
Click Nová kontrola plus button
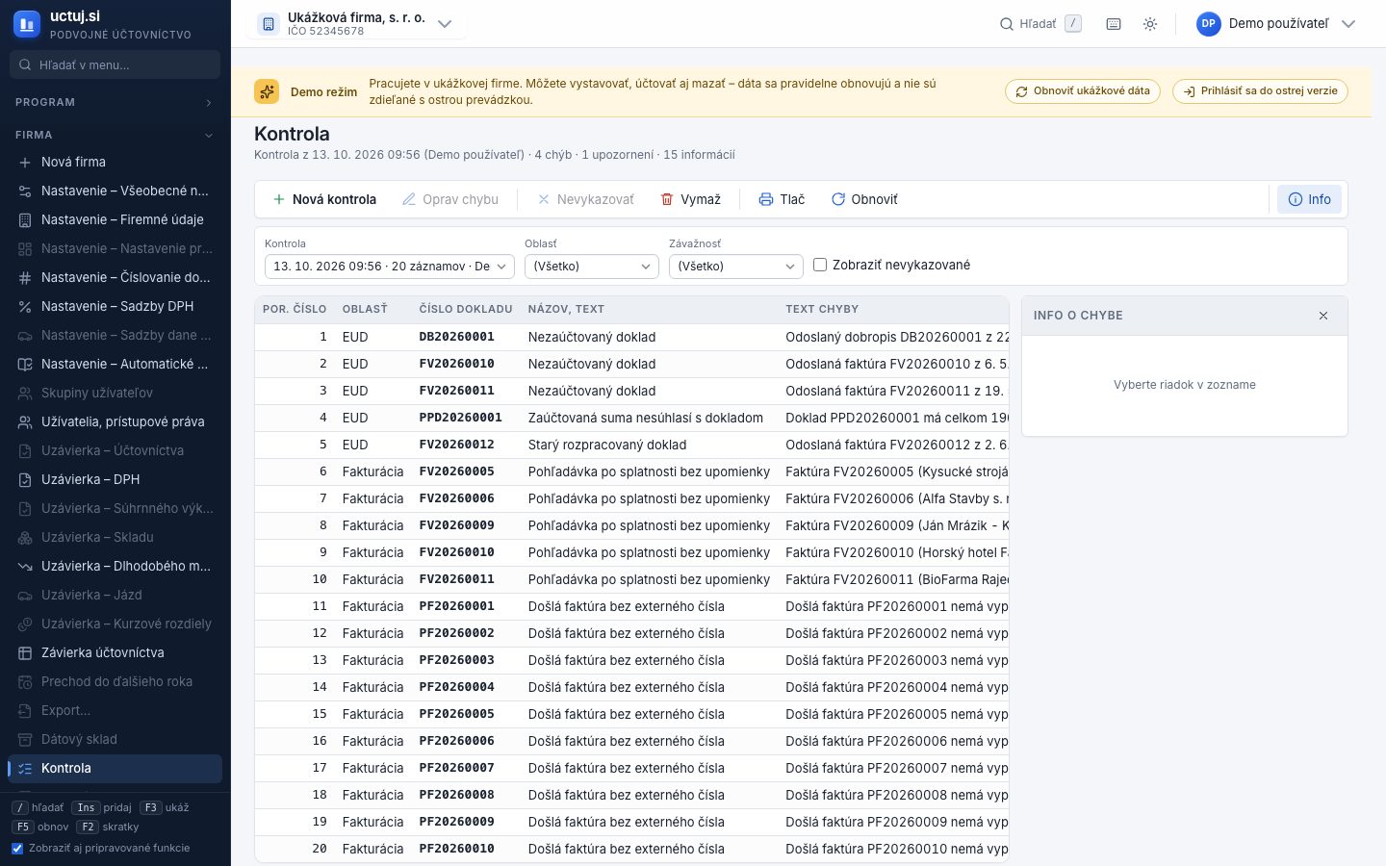(x=324, y=199)
